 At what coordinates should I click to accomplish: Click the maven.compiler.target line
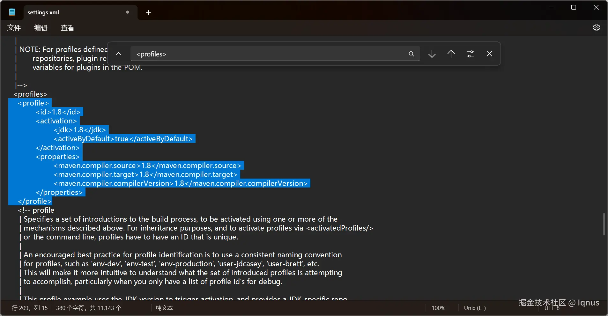(145, 174)
